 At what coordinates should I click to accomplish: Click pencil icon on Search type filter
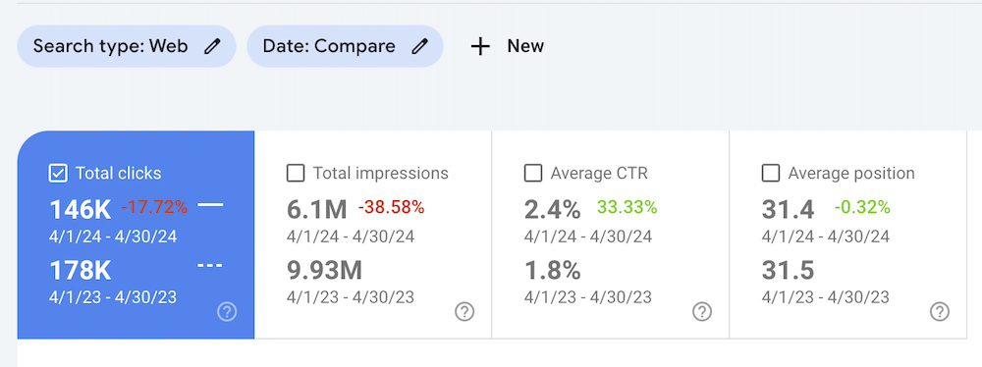pos(212,46)
